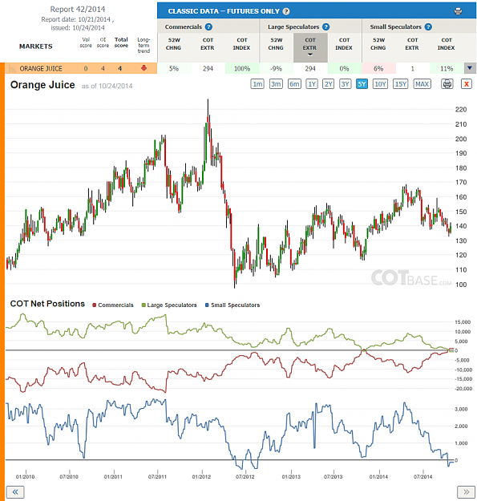Click the Total score column header
Image resolution: width=477 pixels, height=501 pixels.
coord(121,42)
